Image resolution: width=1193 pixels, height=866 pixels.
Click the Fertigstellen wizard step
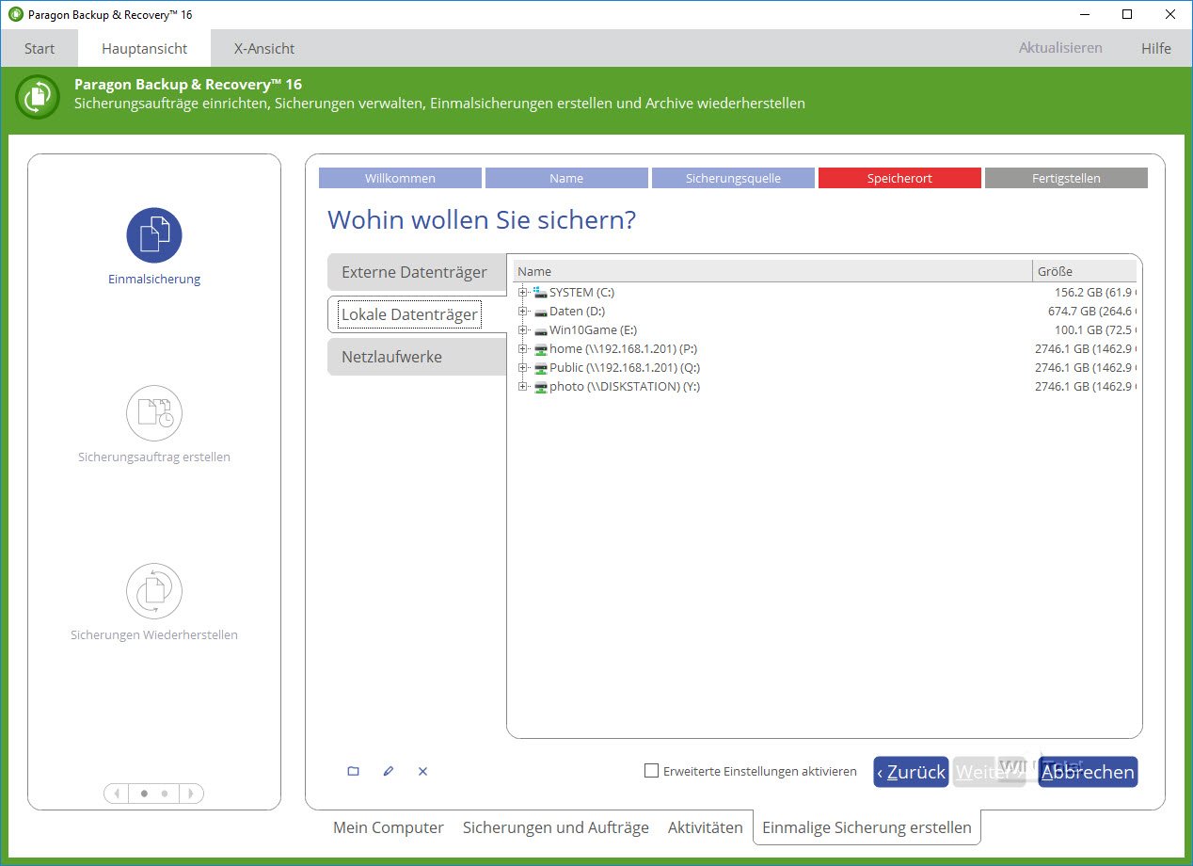click(x=1066, y=178)
